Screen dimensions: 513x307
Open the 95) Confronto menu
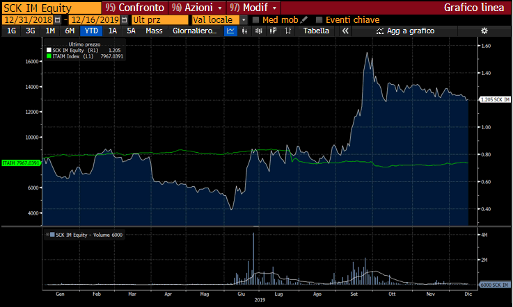click(135, 8)
